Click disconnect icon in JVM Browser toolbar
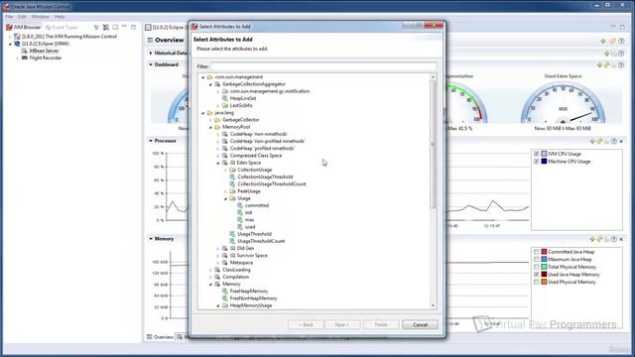The height and width of the screenshot is (357, 635). (106, 27)
